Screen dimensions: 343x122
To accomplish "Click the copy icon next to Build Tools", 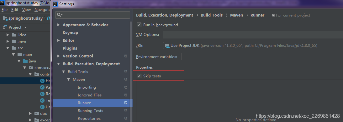I will pos(126,72).
